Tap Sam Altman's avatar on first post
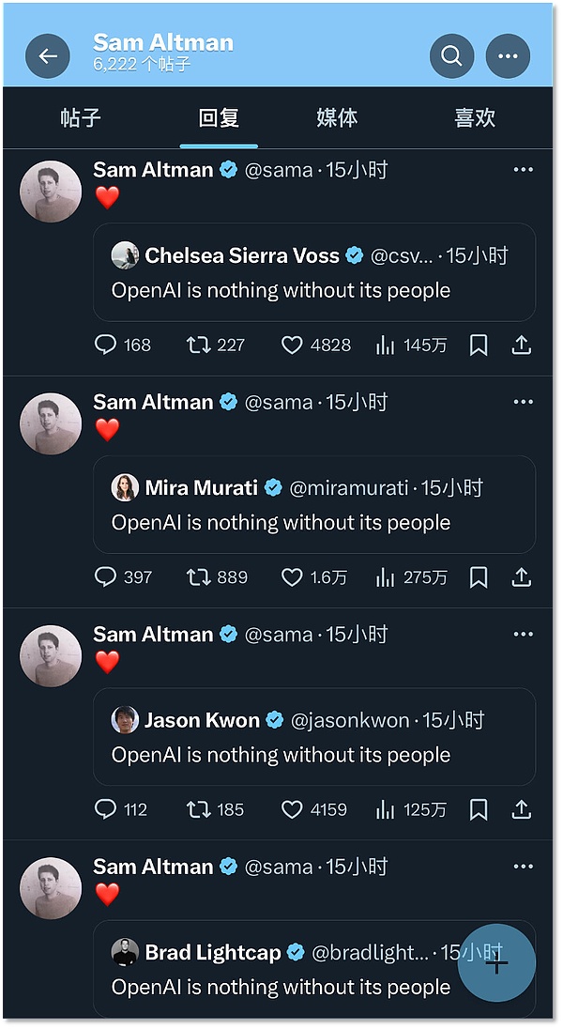 point(51,192)
